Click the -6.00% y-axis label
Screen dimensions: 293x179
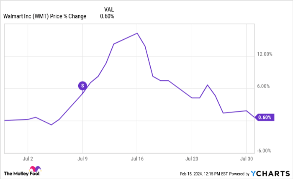tap(265, 151)
